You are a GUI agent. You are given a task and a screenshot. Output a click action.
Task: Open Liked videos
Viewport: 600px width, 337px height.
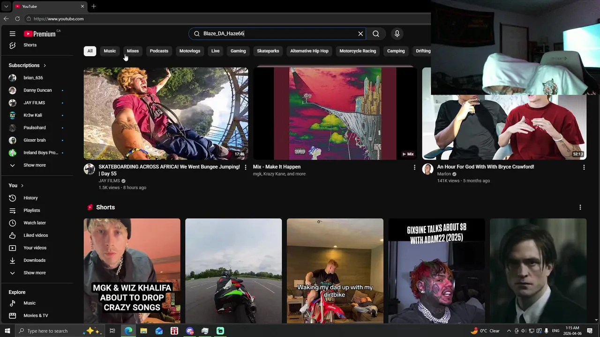point(37,235)
